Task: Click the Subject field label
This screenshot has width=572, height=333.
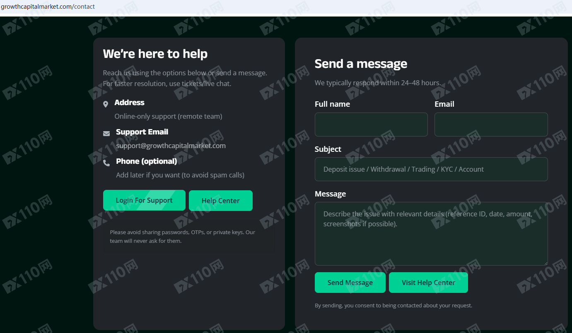Action: pyautogui.click(x=328, y=149)
